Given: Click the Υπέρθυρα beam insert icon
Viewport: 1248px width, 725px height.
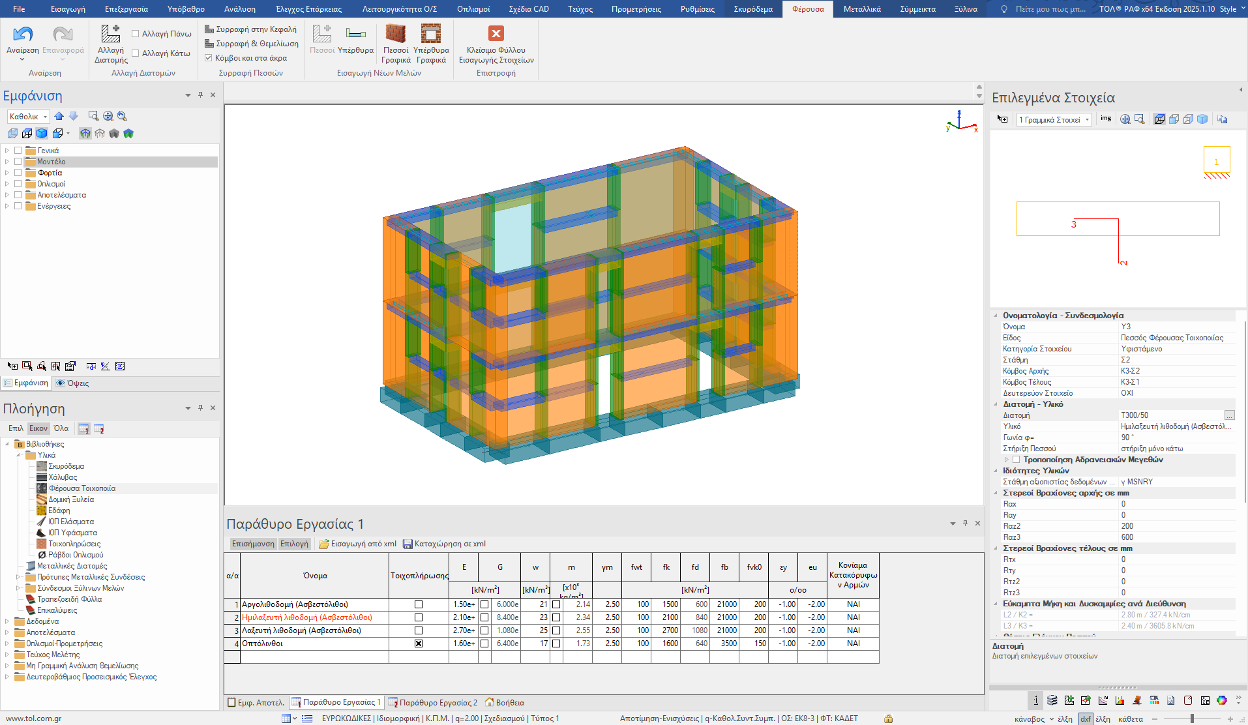Looking at the screenshot, I should coord(355,34).
